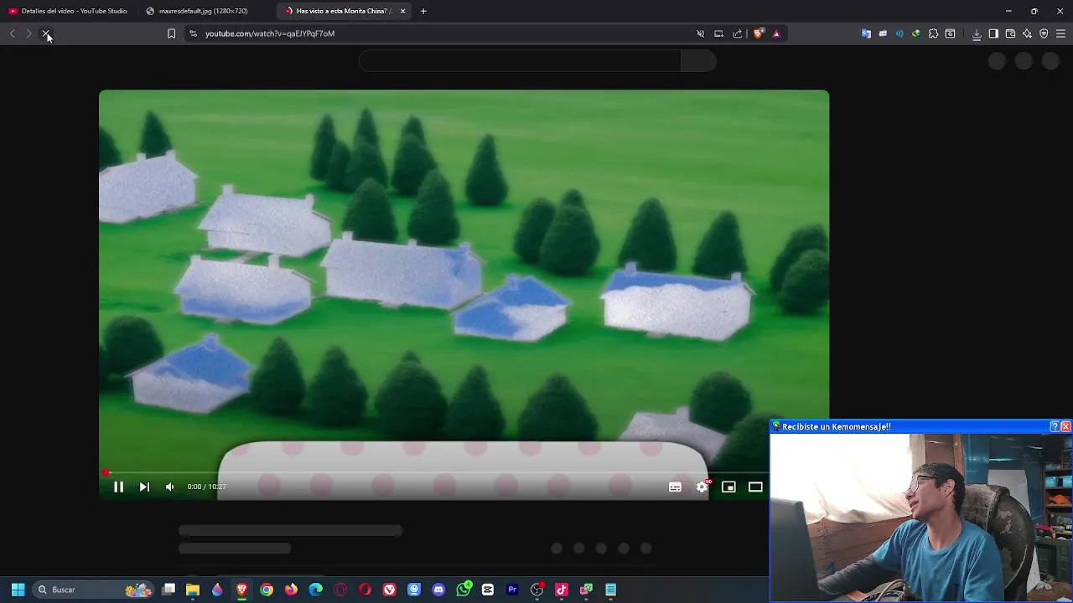Viewport: 1073px width, 603px height.
Task: Open Opera browser from the taskbar
Action: coord(365,590)
